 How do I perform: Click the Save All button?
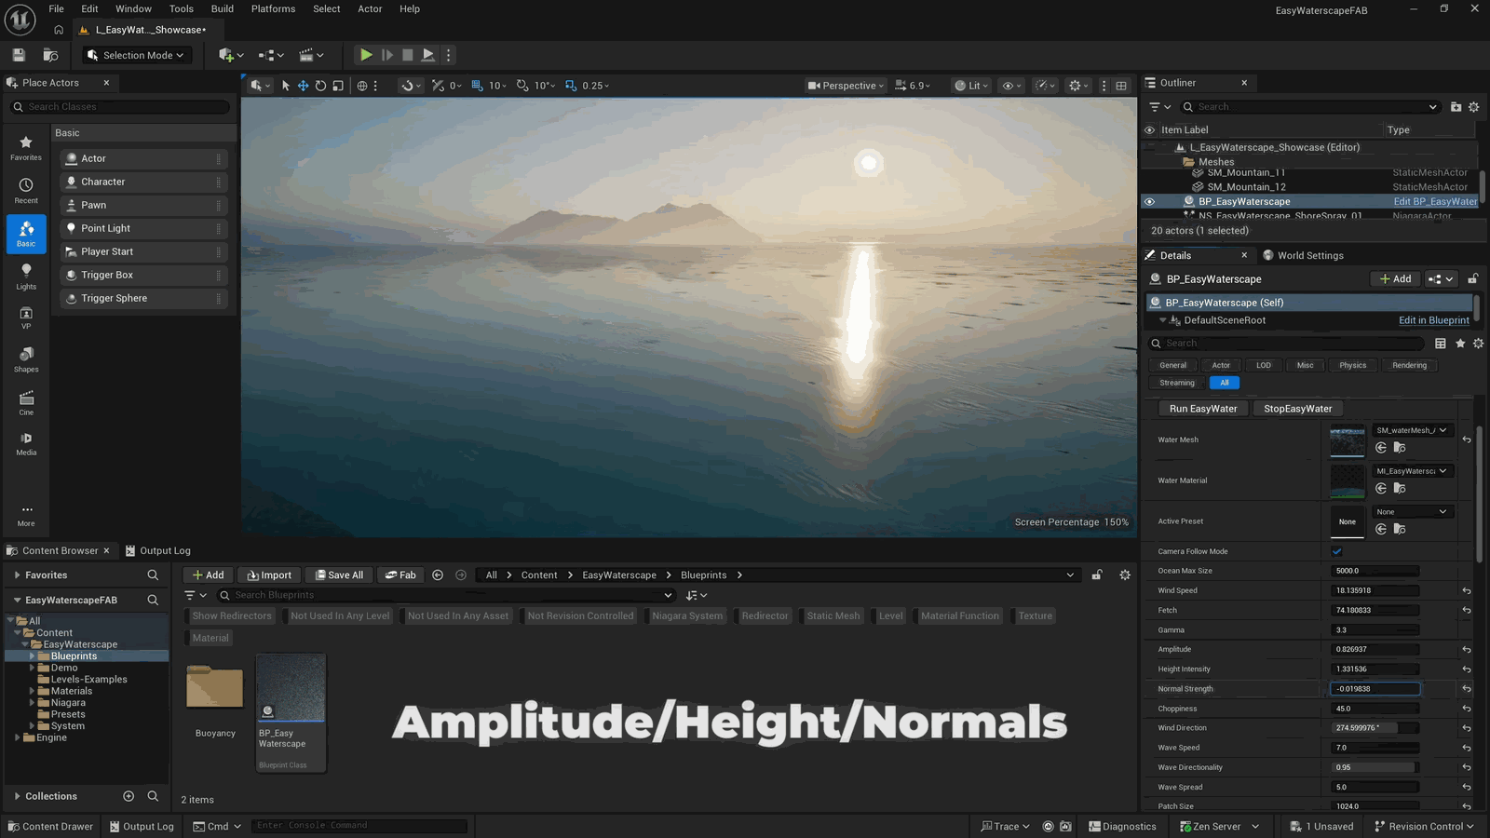(339, 575)
